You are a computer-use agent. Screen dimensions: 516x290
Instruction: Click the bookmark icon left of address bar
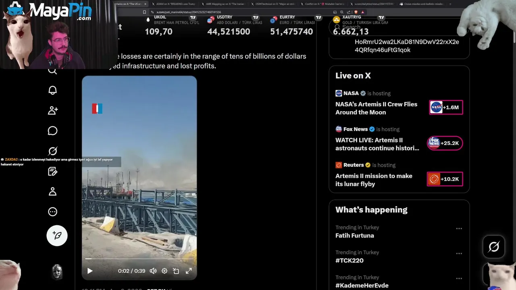click(144, 12)
